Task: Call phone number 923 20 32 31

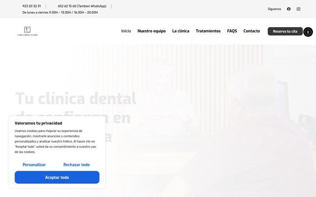Action: [32, 6]
